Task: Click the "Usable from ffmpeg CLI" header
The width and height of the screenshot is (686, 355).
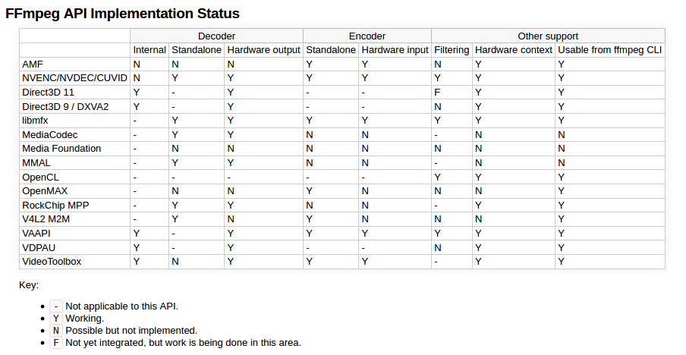Action: (x=609, y=50)
